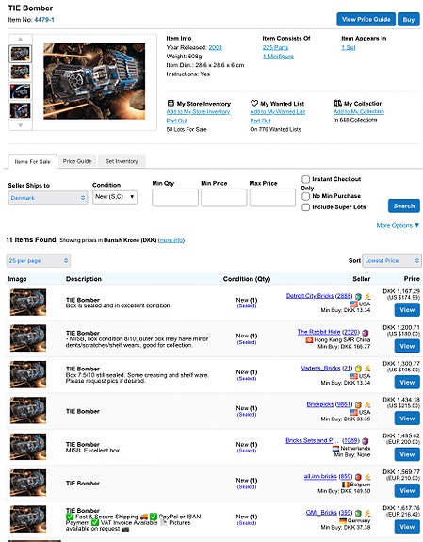423x542 pixels.
Task: Enable Instant Checkout Only checkbox
Action: [305, 179]
